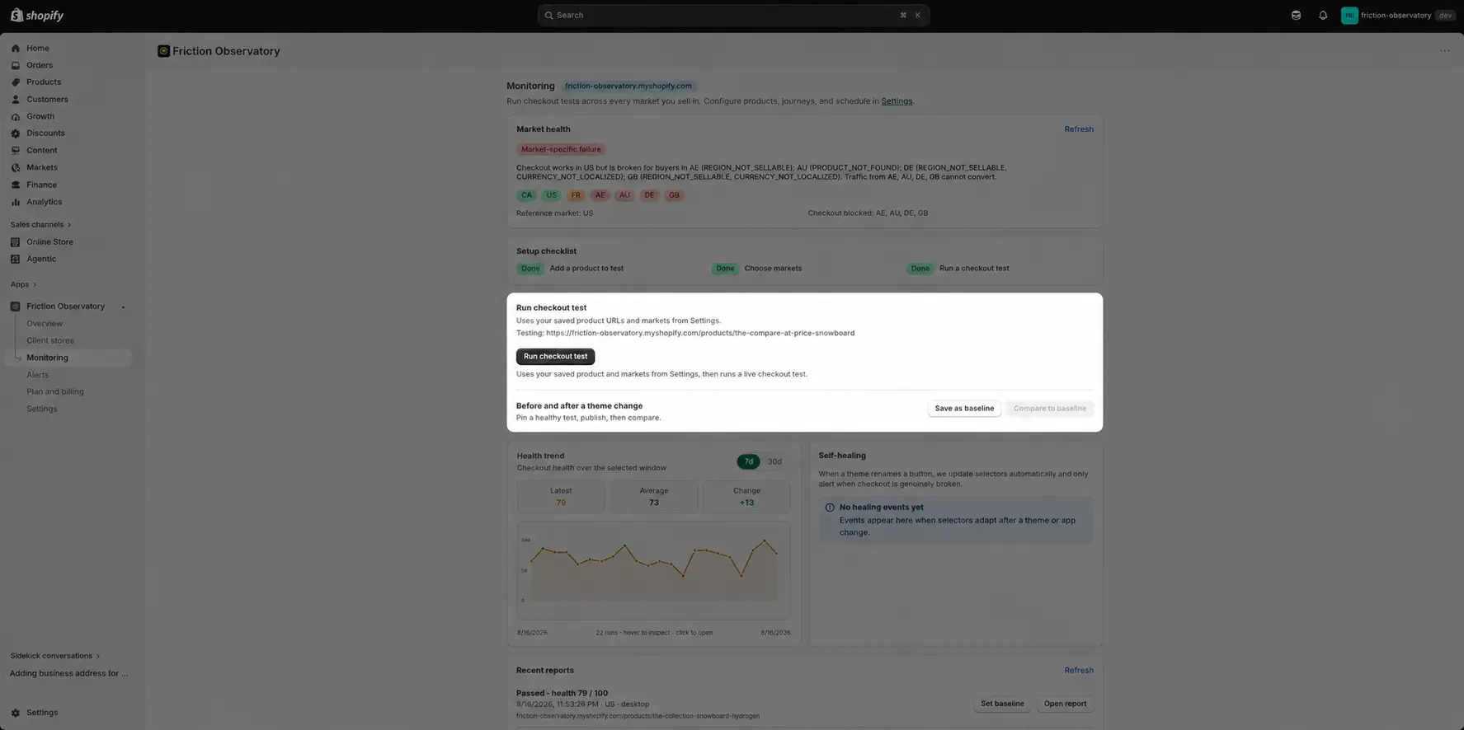This screenshot has width=1464, height=730.
Task: Click Set baseline for the passed report
Action: (1002, 704)
